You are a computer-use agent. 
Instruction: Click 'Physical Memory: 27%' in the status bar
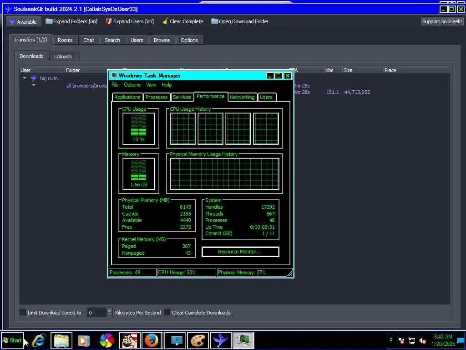[254, 273]
